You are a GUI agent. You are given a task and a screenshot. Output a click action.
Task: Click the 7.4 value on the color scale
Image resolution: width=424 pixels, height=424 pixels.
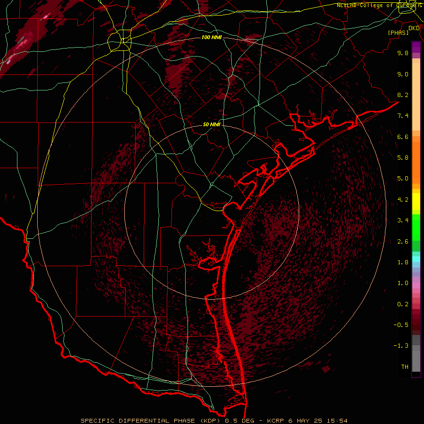[x=403, y=116]
